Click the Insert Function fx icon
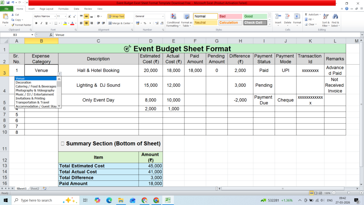The image size is (364, 205). click(x=51, y=35)
